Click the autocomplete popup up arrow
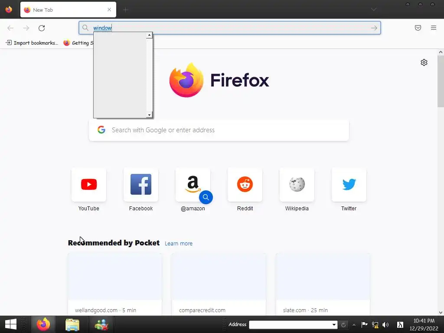444x333 pixels. [x=149, y=35]
